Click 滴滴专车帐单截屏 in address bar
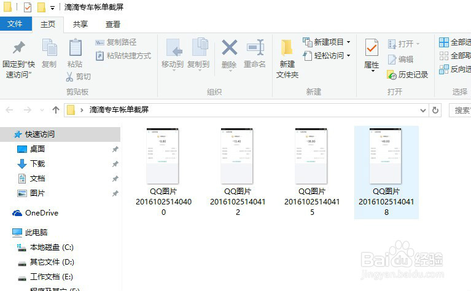The height and width of the screenshot is (291, 471). point(119,110)
